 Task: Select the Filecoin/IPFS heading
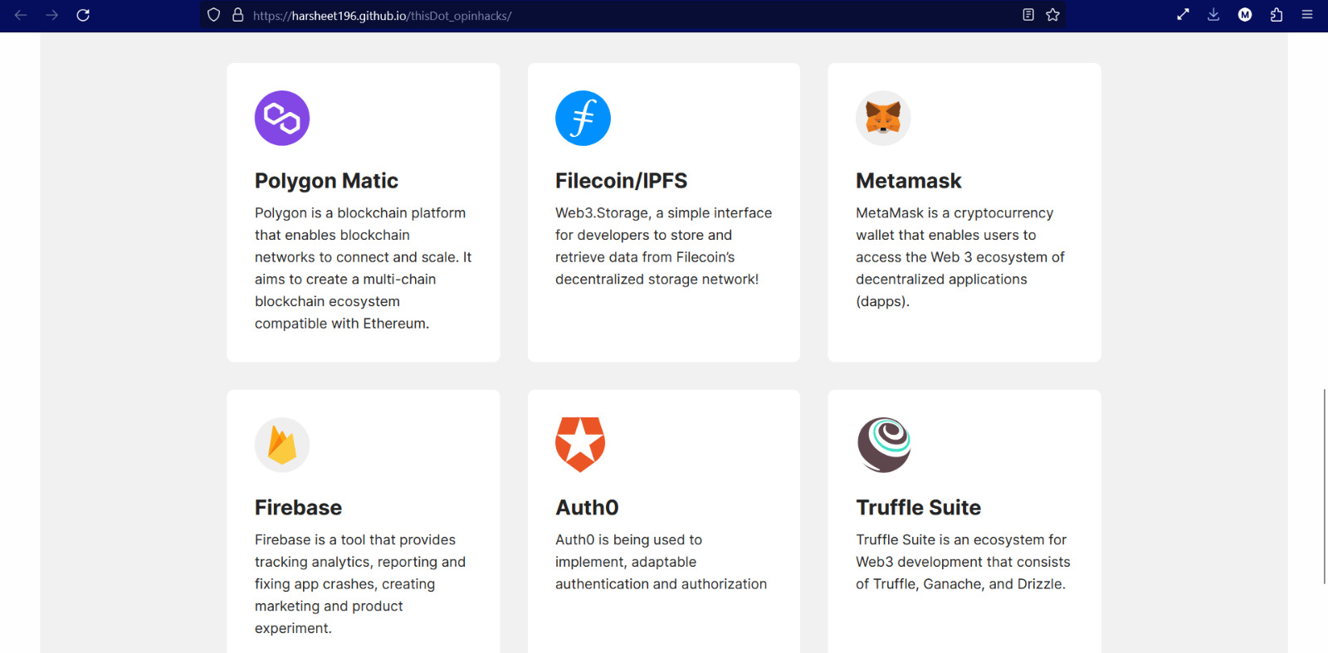point(621,181)
